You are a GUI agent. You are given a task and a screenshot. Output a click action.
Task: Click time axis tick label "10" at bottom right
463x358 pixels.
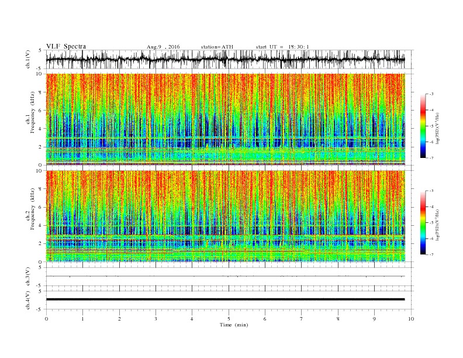coord(411,319)
